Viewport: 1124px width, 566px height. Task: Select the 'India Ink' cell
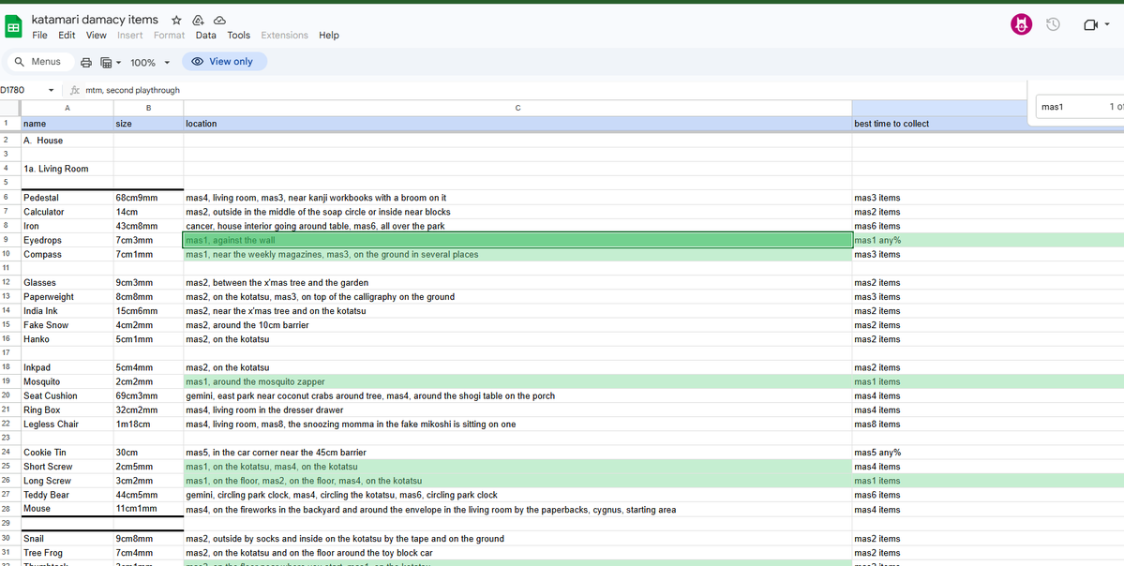67,311
